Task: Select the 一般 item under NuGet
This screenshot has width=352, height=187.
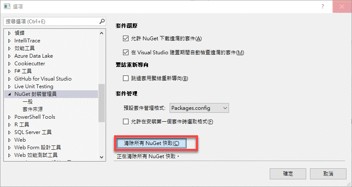Action: pyautogui.click(x=28, y=102)
